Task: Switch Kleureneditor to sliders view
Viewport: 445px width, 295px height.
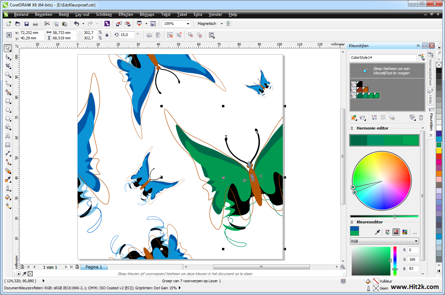Action: click(x=387, y=232)
